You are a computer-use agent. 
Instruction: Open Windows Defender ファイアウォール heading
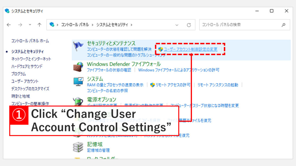[x=124, y=64]
